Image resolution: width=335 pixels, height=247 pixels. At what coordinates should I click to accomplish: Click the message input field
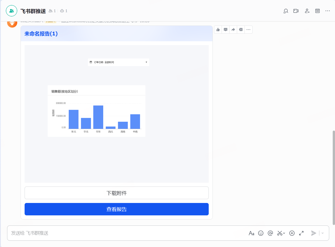pyautogui.click(x=127, y=233)
